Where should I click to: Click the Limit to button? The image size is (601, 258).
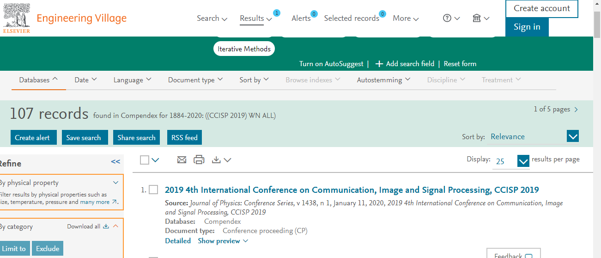[14, 248]
